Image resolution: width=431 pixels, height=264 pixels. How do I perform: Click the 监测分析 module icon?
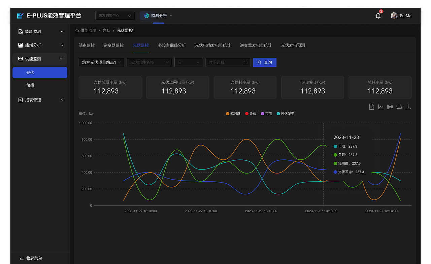pyautogui.click(x=146, y=15)
